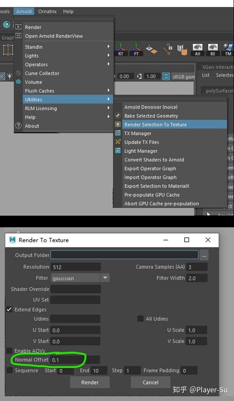Click the RT toolbar axis icon
Screen dimensions: 234x401
coord(120,49)
